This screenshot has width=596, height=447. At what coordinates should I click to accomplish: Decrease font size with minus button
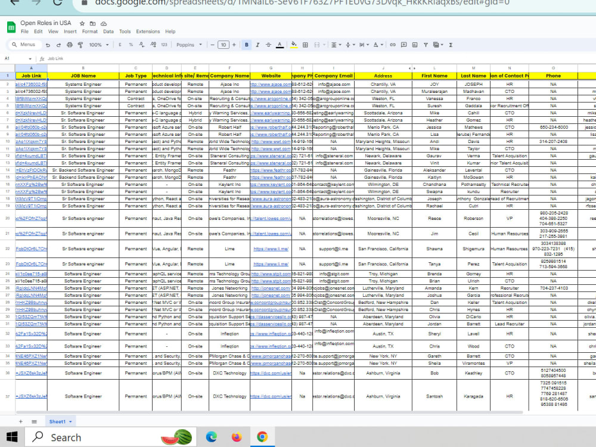pos(213,45)
